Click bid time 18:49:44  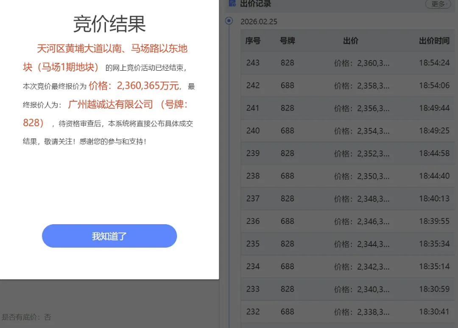pos(434,108)
